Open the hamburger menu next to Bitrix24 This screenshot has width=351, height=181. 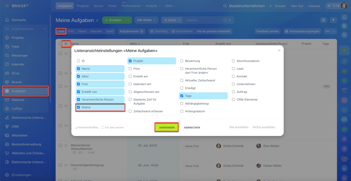click(x=7, y=6)
